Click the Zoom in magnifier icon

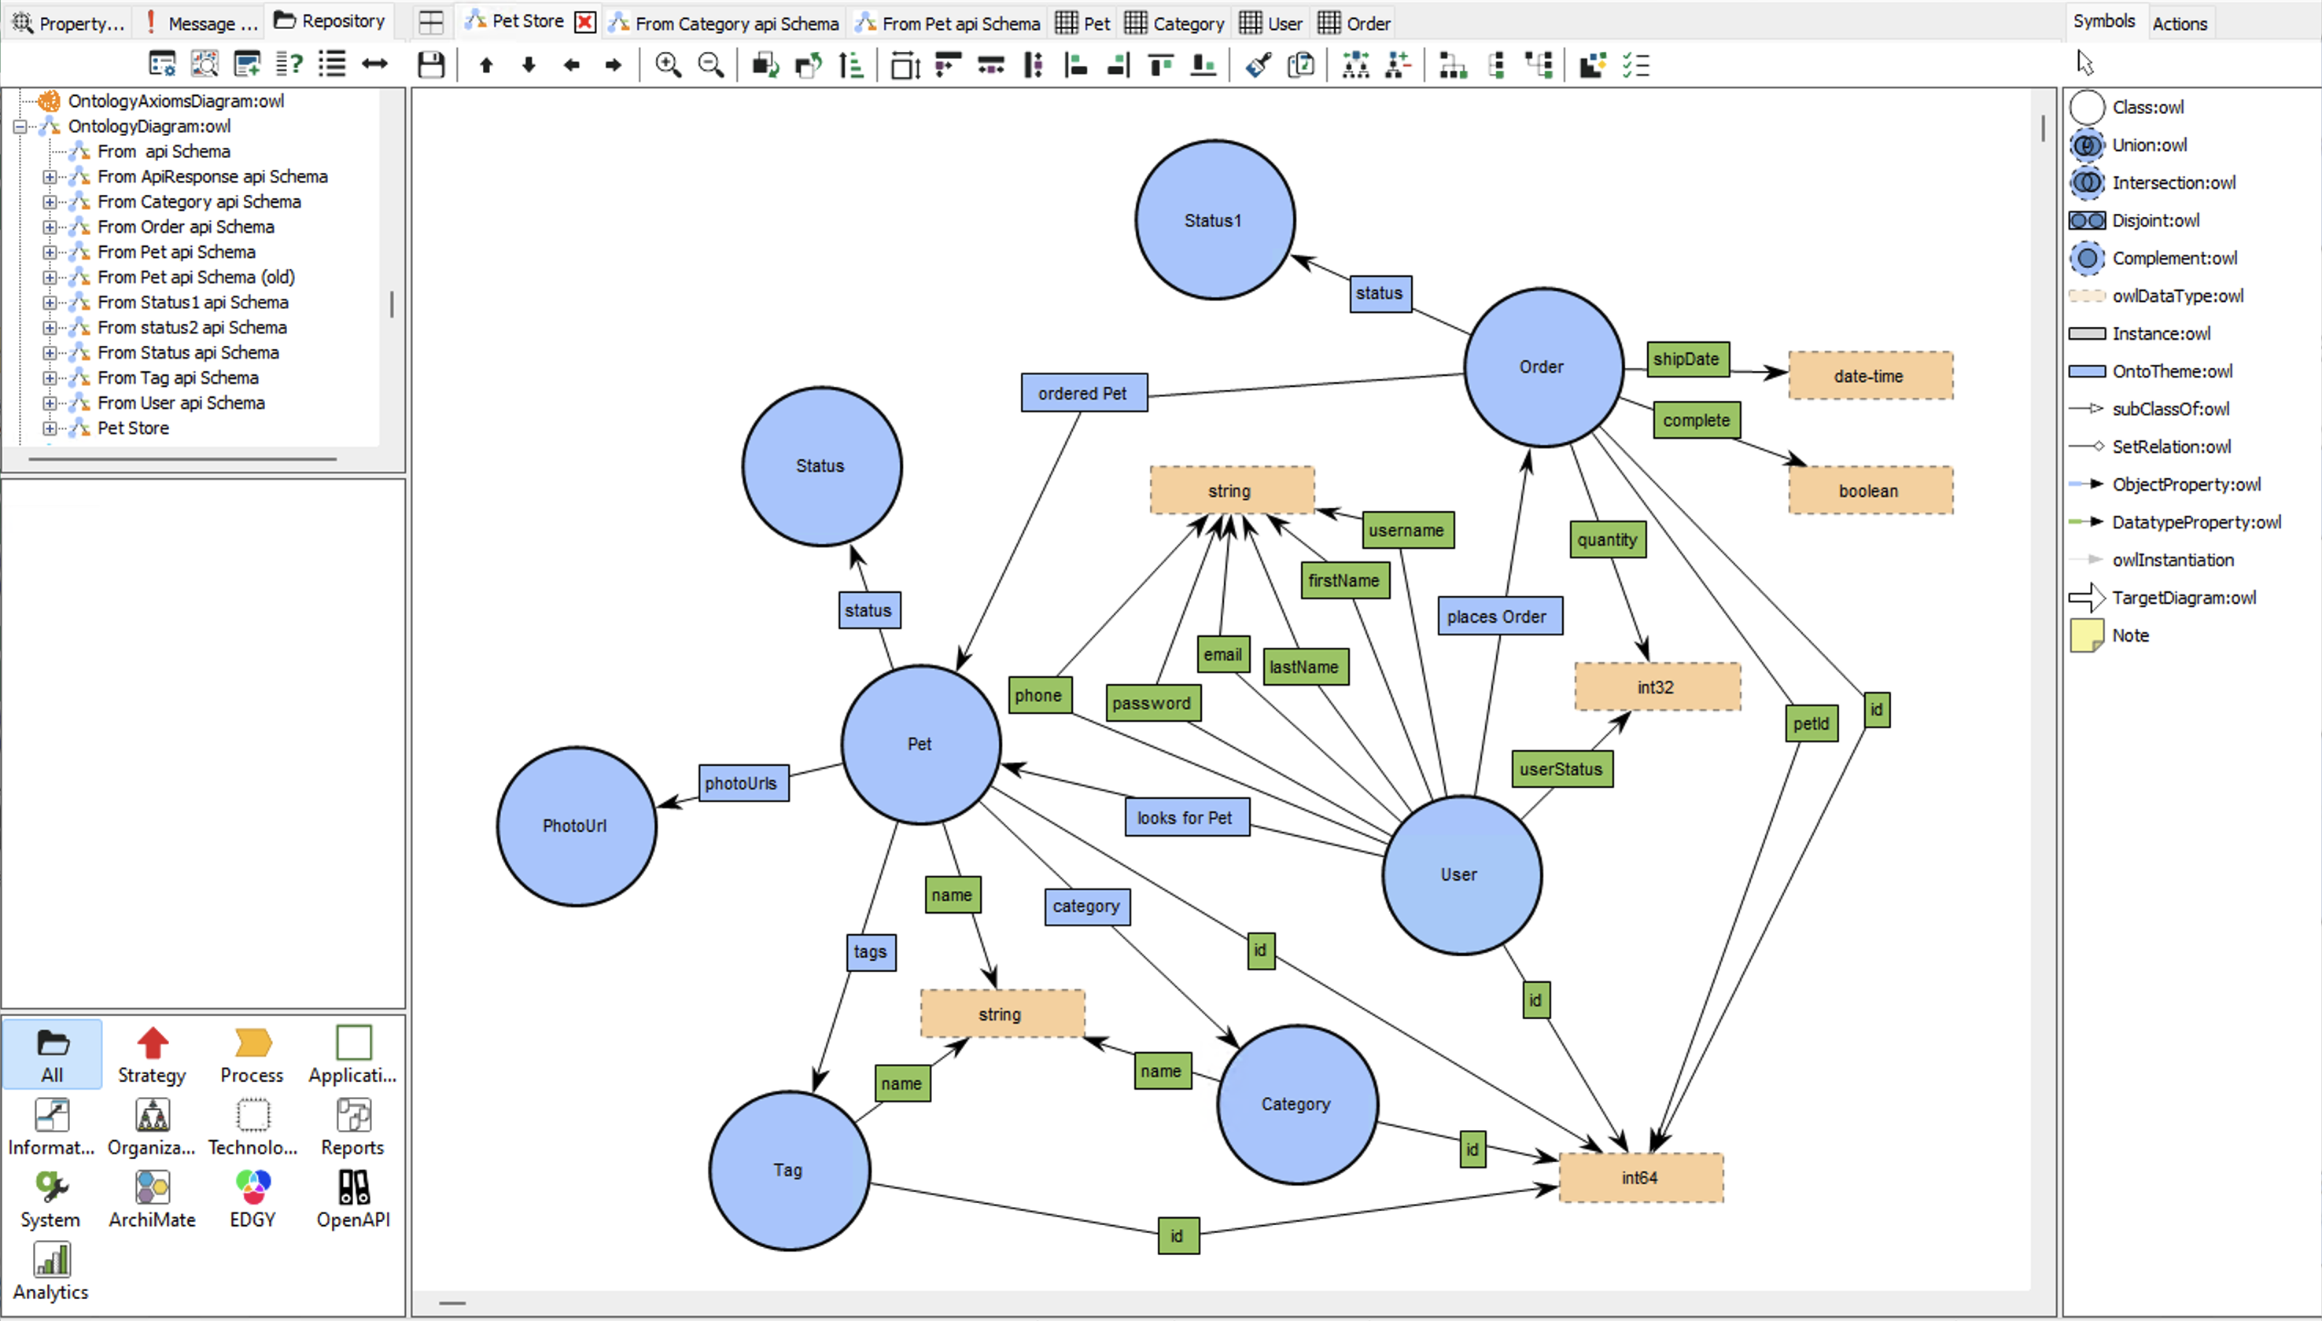668,64
